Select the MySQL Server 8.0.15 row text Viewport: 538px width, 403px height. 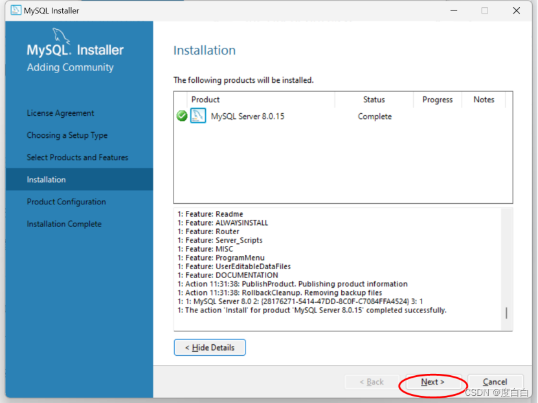[248, 116]
